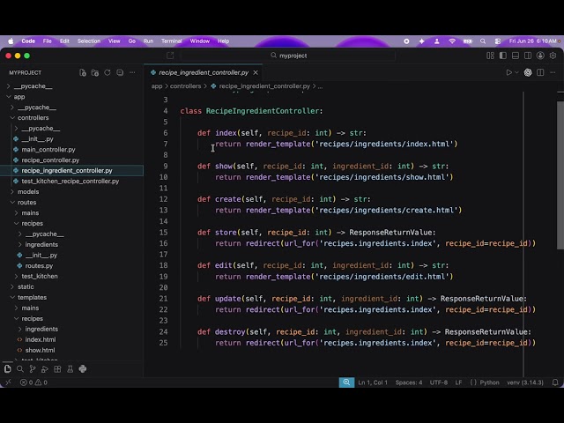This screenshot has height=423, width=564.
Task: Open recipe_controller.py in Explorer
Action: click(x=50, y=160)
